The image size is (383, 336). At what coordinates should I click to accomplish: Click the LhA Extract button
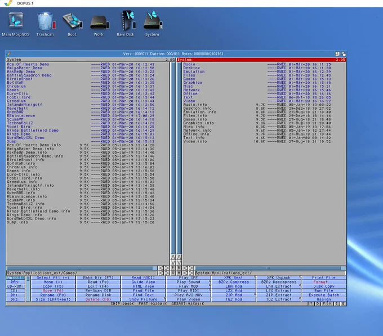point(279,286)
